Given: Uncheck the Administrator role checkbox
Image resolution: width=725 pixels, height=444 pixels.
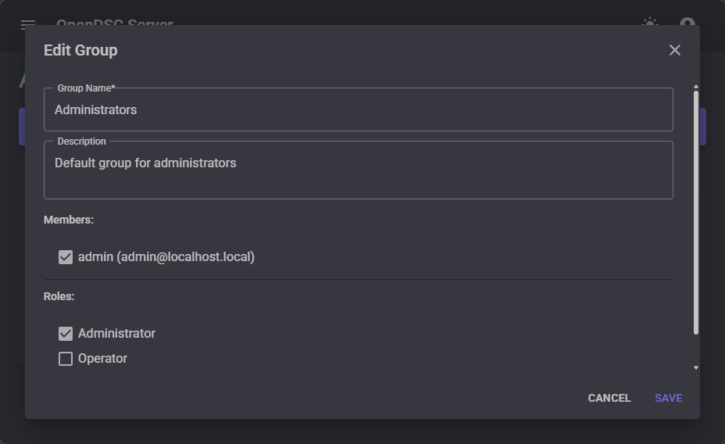Looking at the screenshot, I should (66, 334).
